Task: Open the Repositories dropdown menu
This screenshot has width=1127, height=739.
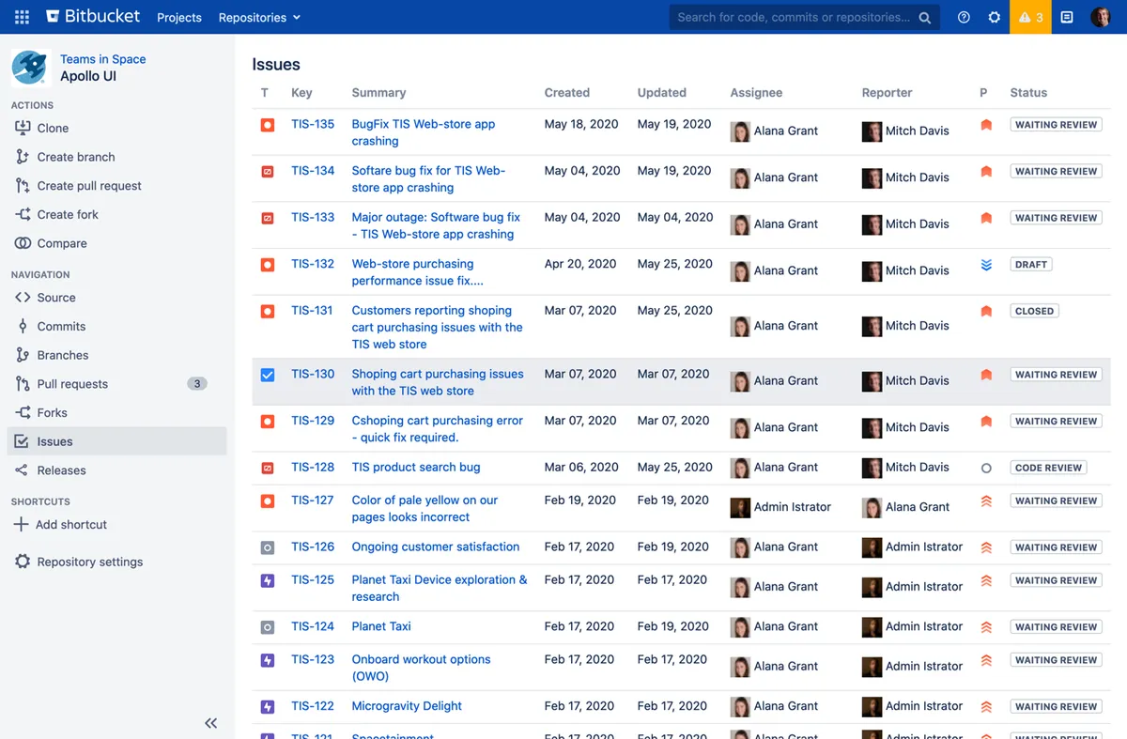Action: (259, 17)
